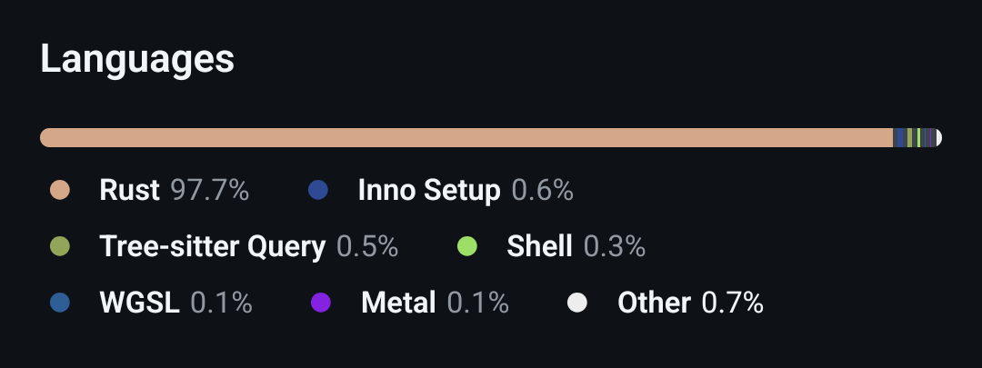Click the 0.7% Other percentage

coord(732,303)
